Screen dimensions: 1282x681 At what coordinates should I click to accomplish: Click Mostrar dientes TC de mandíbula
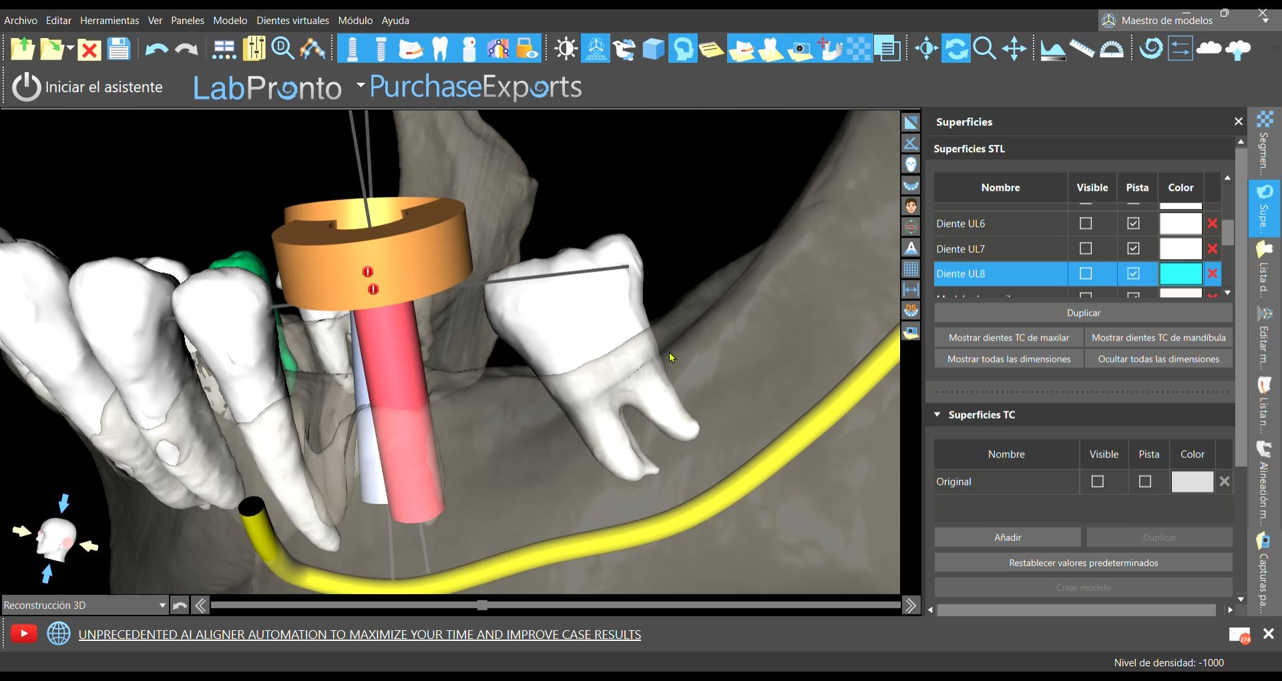(1158, 338)
